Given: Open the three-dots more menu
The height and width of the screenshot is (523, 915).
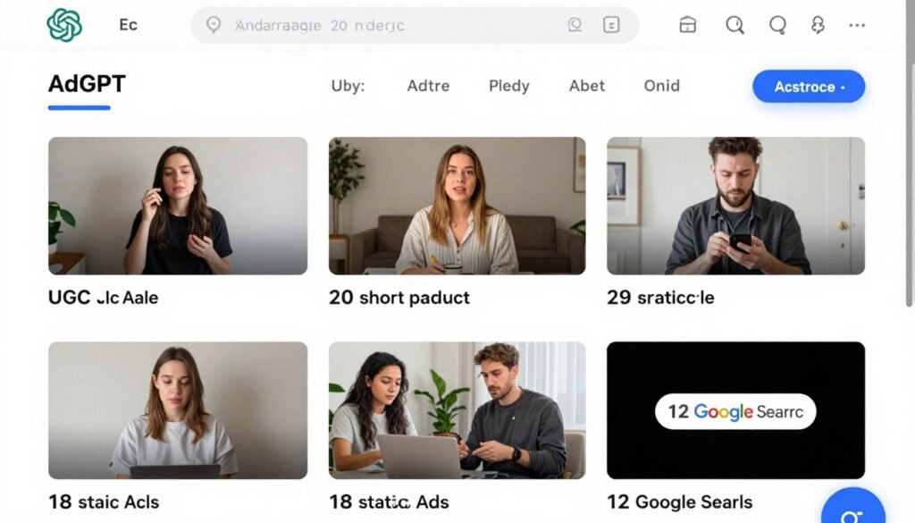Looking at the screenshot, I should (857, 25).
